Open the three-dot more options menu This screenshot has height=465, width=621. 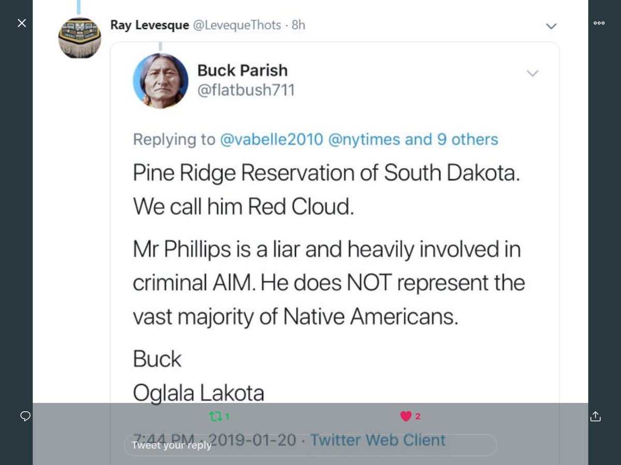599,23
